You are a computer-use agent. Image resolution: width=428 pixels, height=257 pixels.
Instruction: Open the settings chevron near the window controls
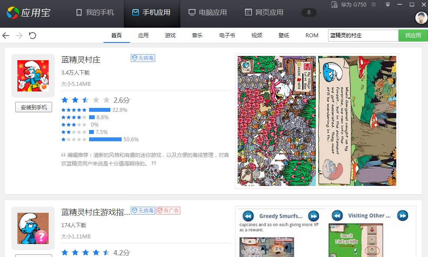[x=388, y=5]
